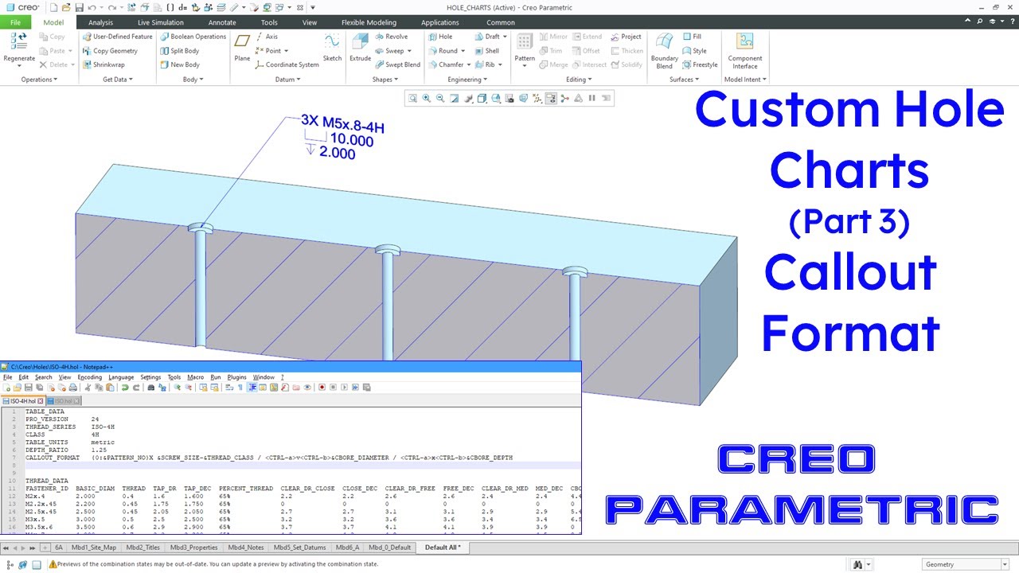Open the Encoding menu in Notepad++

89,377
